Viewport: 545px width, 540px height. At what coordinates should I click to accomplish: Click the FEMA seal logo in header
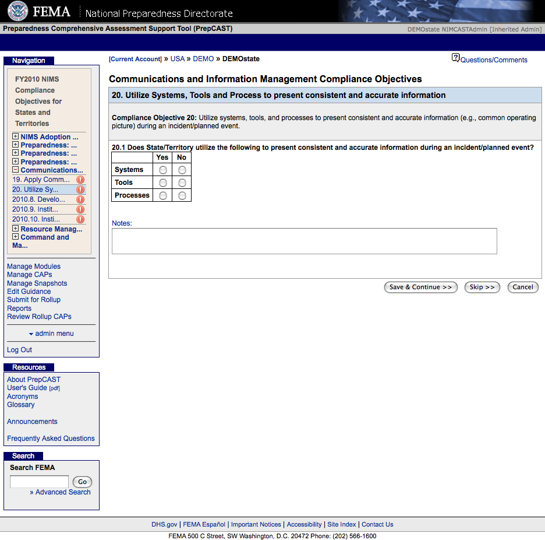(17, 11)
